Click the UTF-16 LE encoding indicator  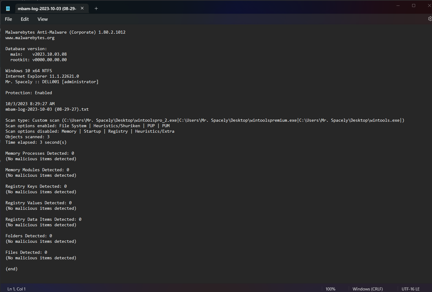[411, 289]
